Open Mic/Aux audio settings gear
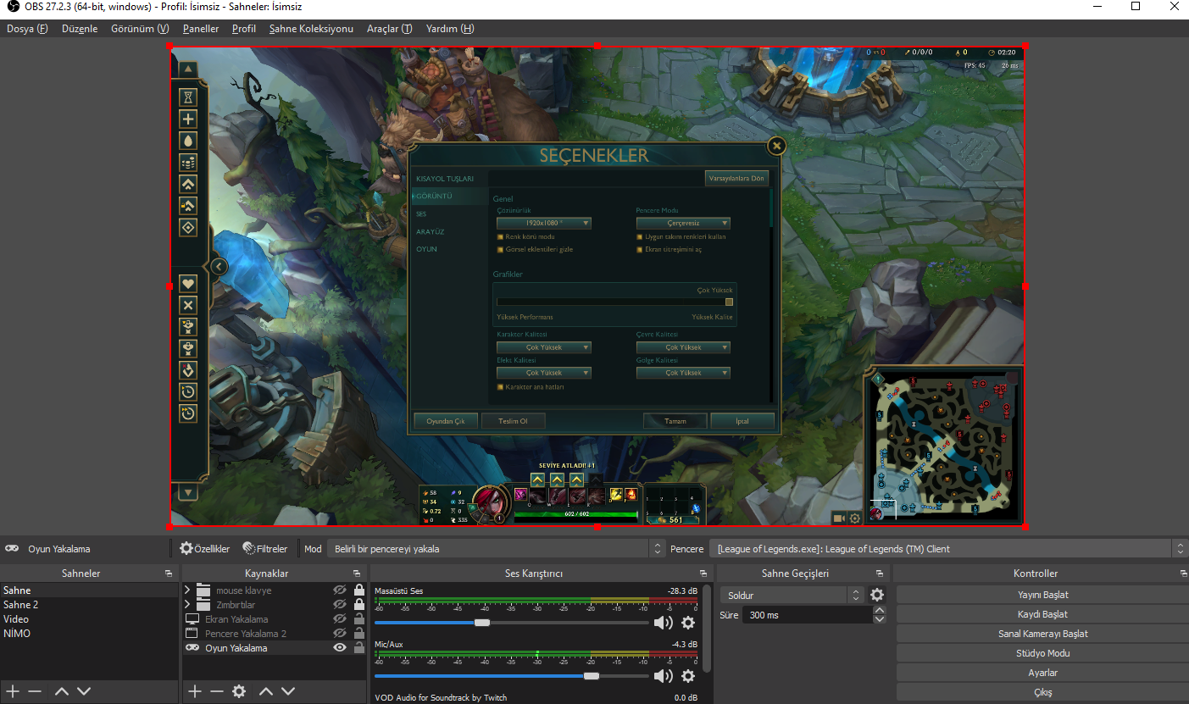 pyautogui.click(x=688, y=676)
